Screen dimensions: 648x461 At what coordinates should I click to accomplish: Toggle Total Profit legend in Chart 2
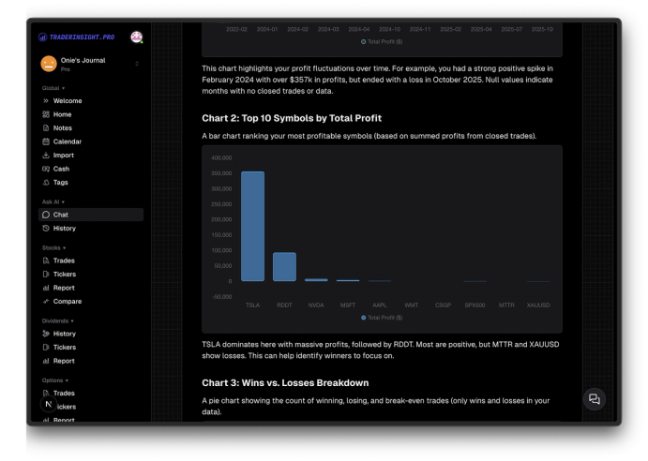pyautogui.click(x=382, y=318)
